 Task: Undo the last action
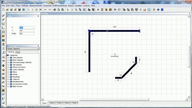click(45, 10)
